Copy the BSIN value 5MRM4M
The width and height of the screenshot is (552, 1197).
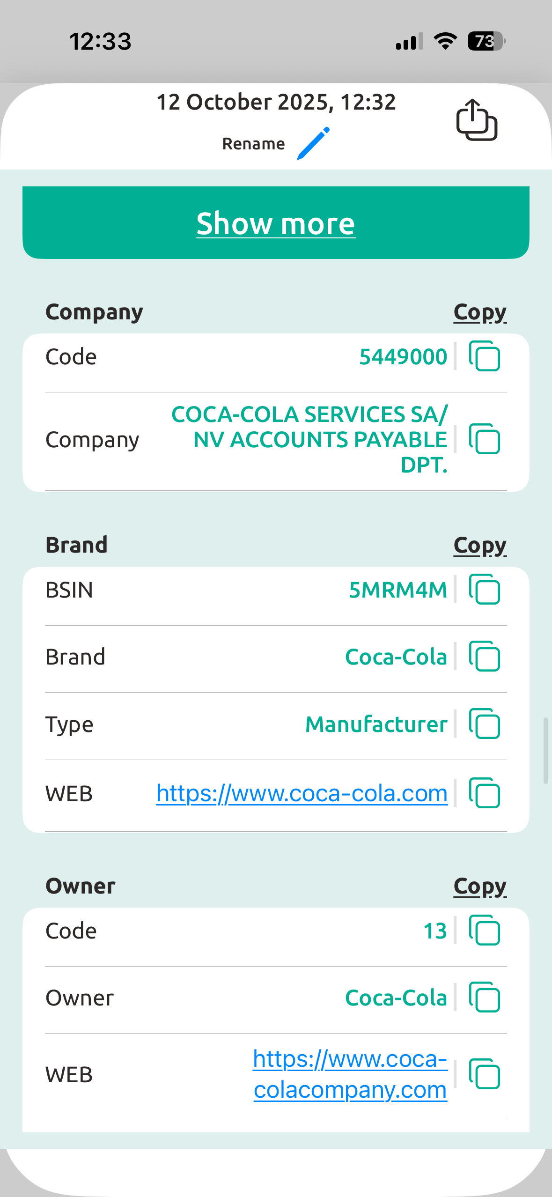tap(484, 590)
